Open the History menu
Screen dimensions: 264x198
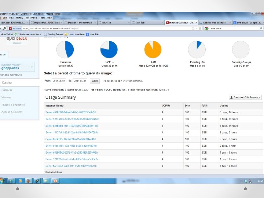click(x=19, y=18)
